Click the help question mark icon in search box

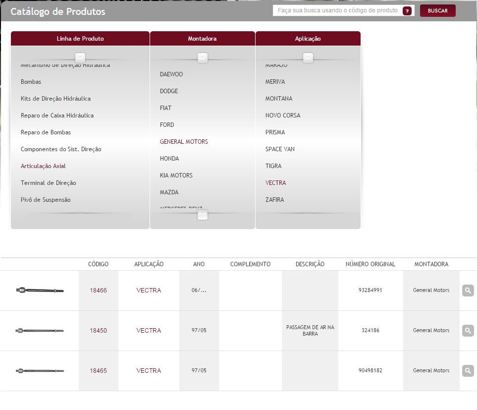click(407, 11)
